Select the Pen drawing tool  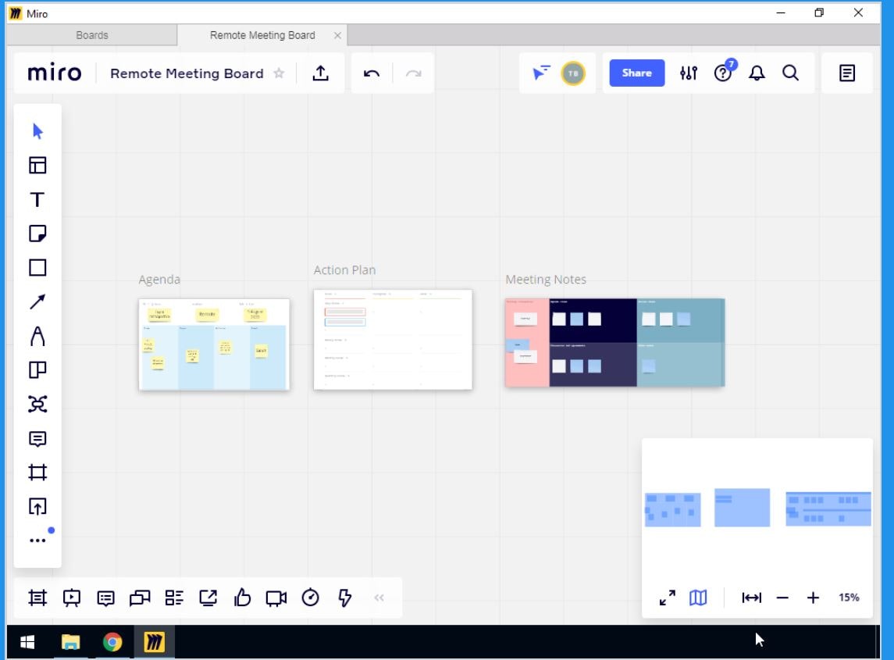coord(37,336)
